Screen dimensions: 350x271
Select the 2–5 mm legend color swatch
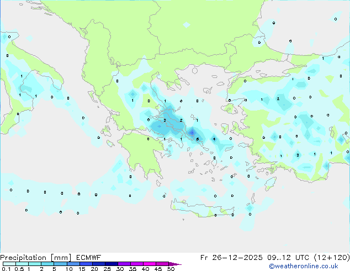point(47,264)
